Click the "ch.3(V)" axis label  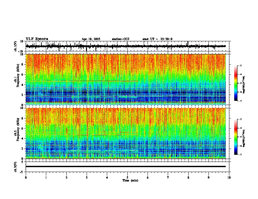16,167
